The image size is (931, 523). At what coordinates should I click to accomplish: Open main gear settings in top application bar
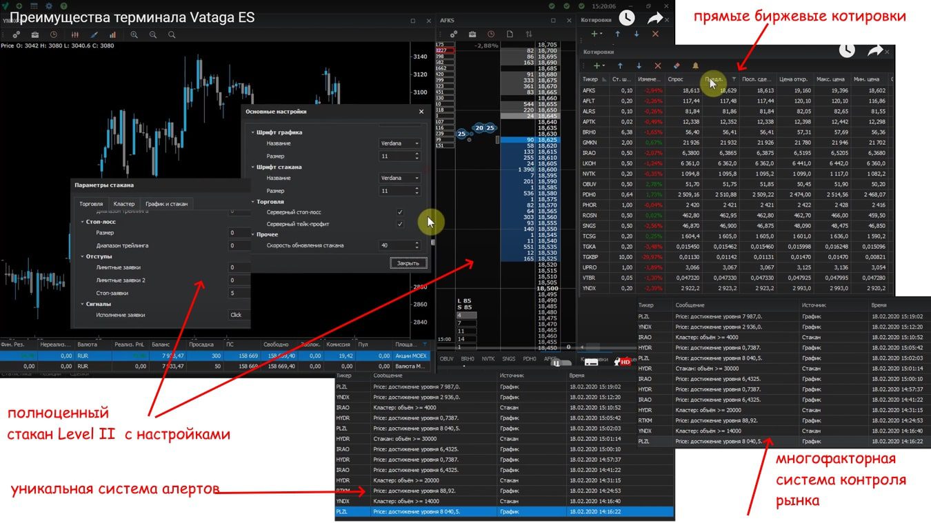[48, 6]
